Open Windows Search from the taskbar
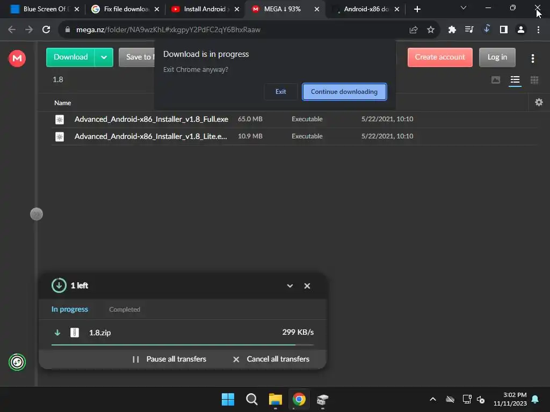The height and width of the screenshot is (412, 550). pos(251,399)
